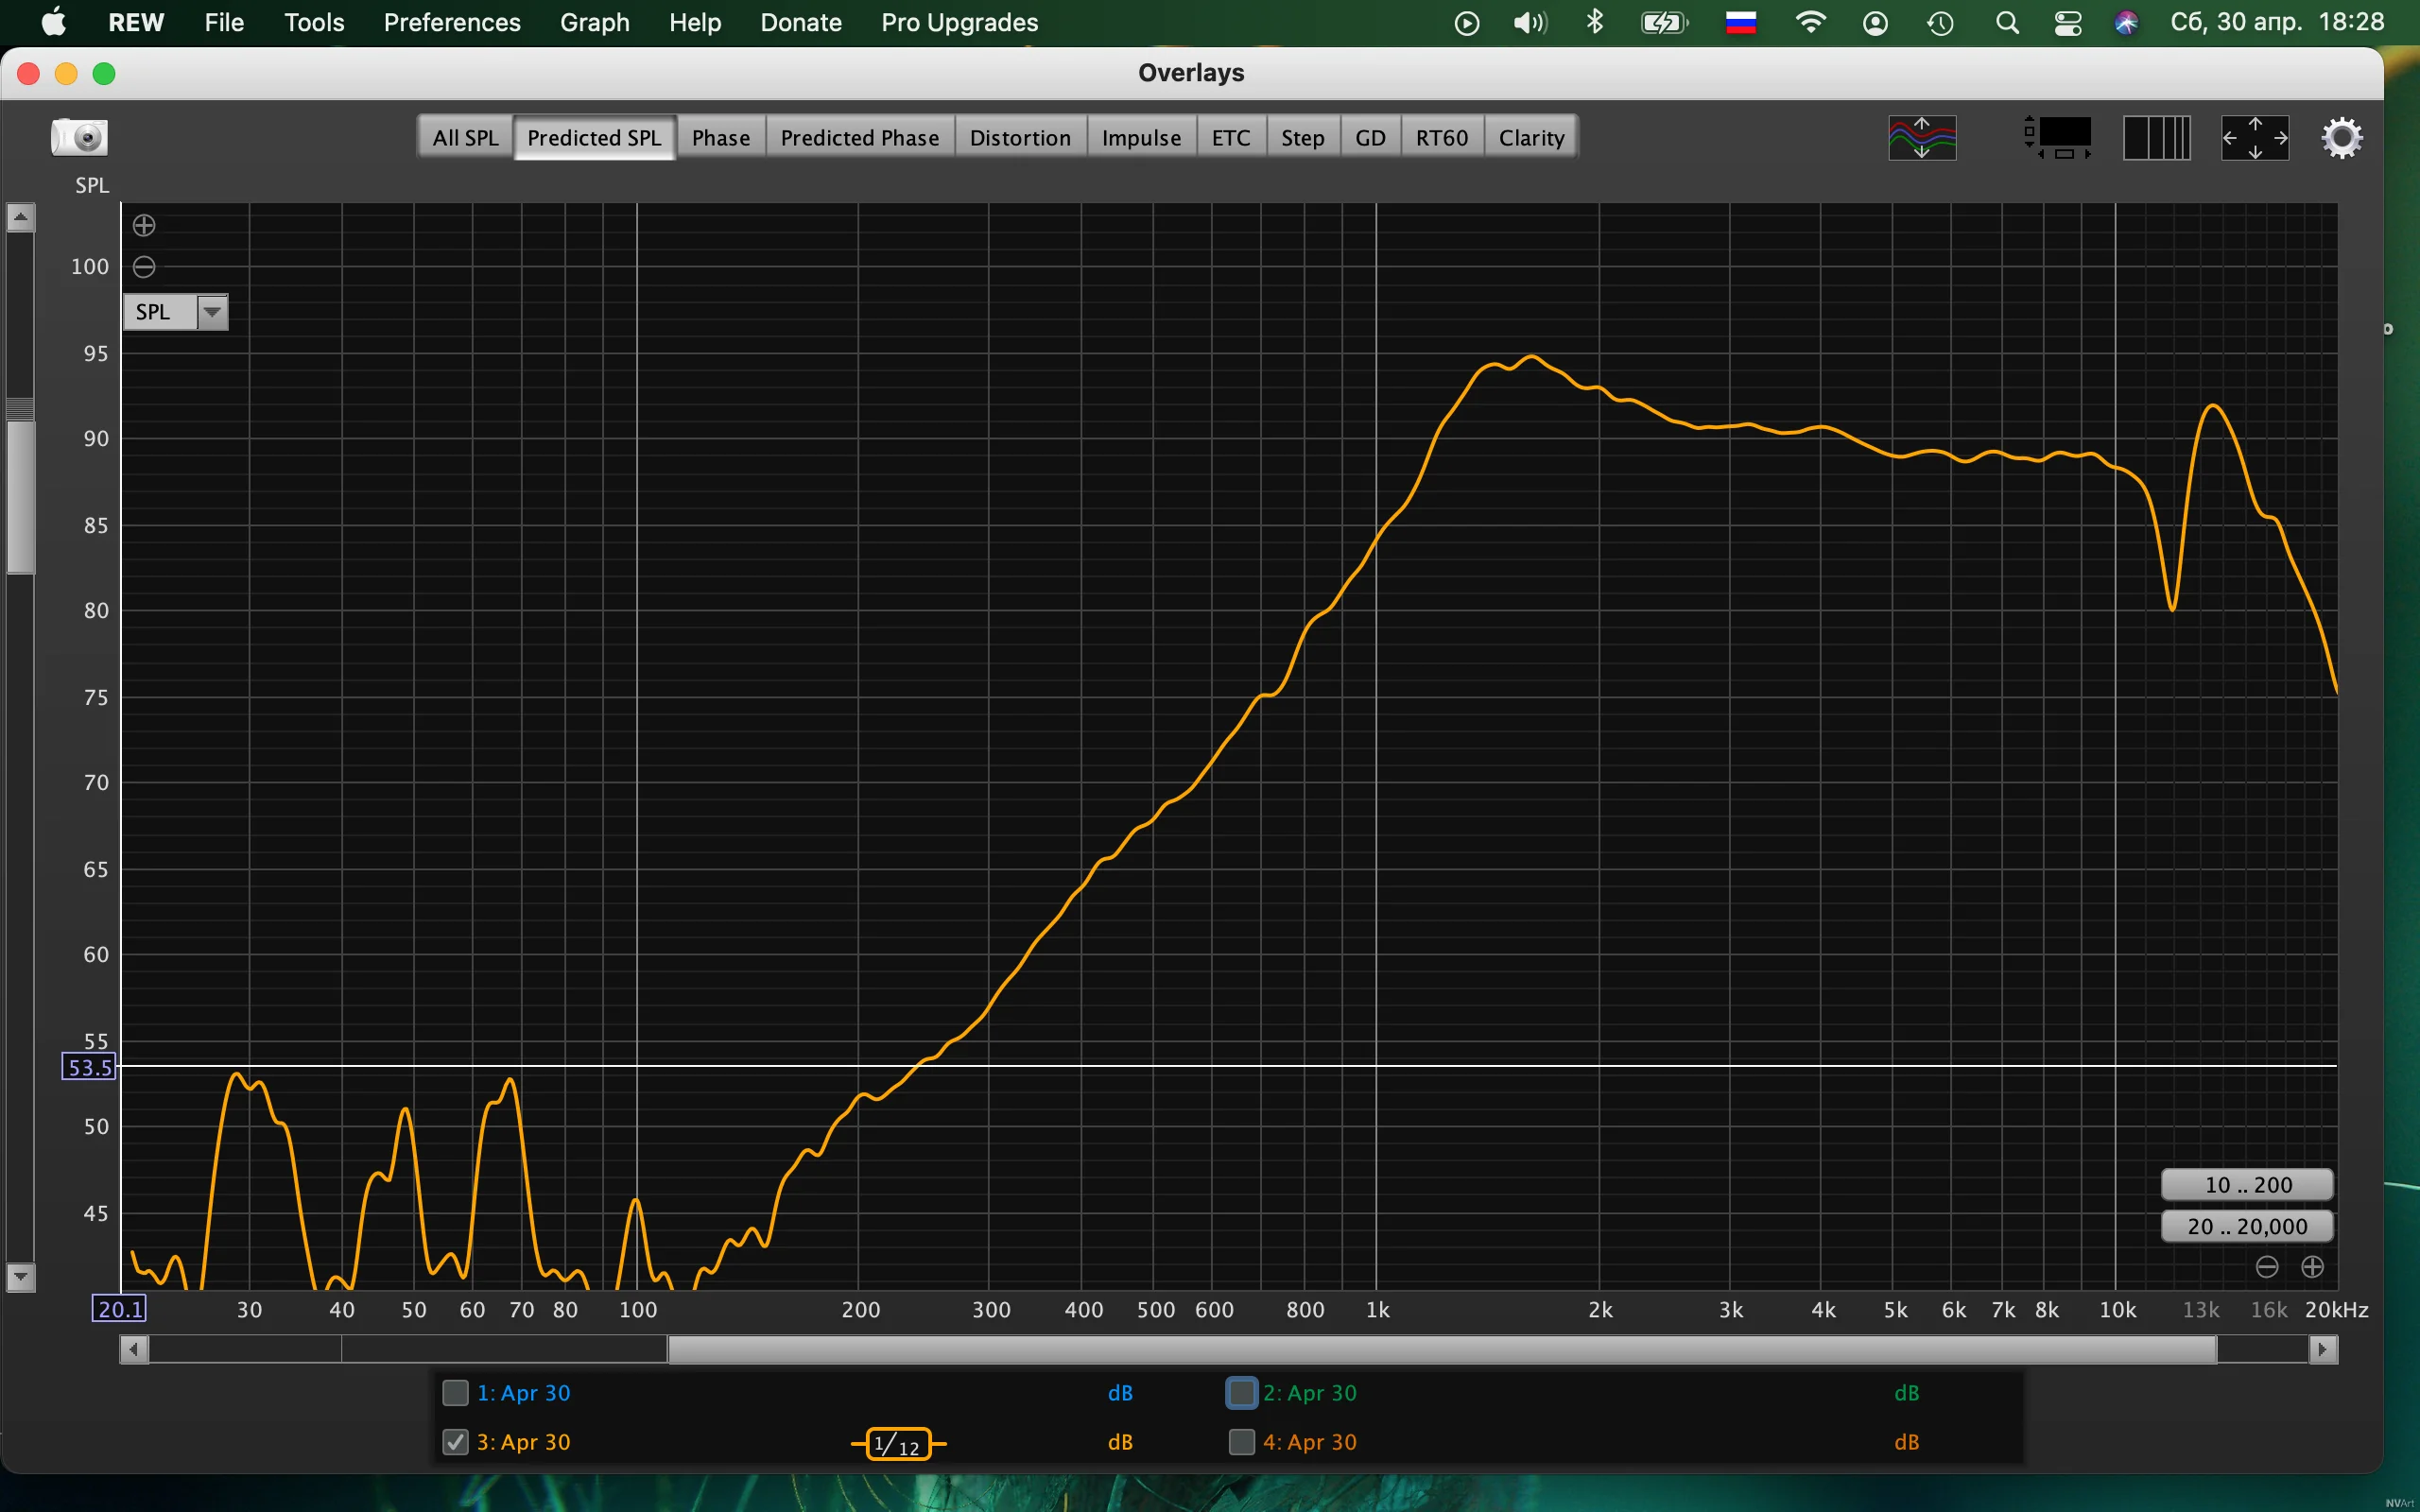This screenshot has height=1512, width=2420.
Task: Enable the 1: Apr 30 trace checkbox
Action: click(x=455, y=1393)
